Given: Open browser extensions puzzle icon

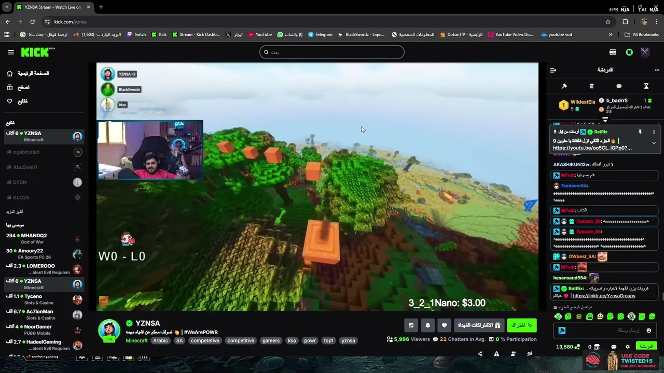Looking at the screenshot, I should pos(626,22).
